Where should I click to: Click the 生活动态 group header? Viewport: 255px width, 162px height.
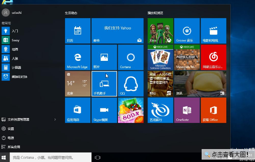coord(71,13)
